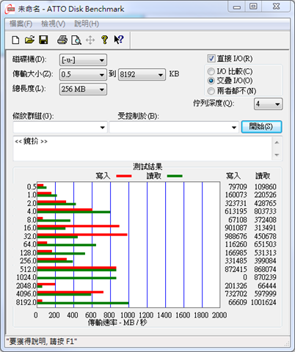The width and height of the screenshot is (295, 352).
Task: Click the read value 1001624
Action: (x=263, y=302)
